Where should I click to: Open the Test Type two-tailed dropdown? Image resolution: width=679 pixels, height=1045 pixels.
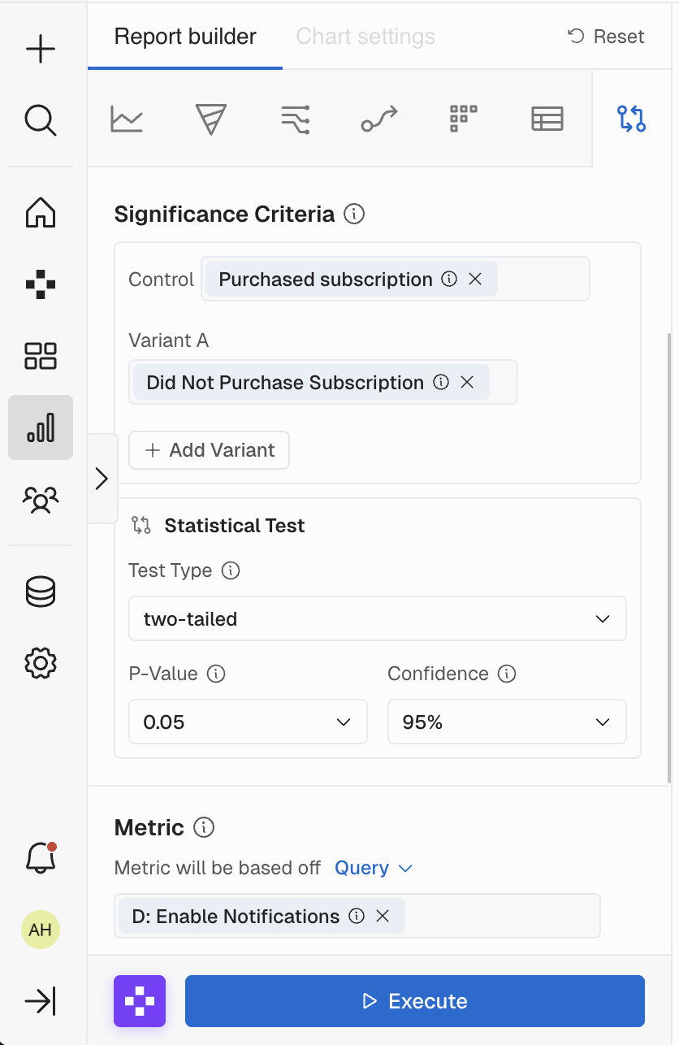(377, 619)
